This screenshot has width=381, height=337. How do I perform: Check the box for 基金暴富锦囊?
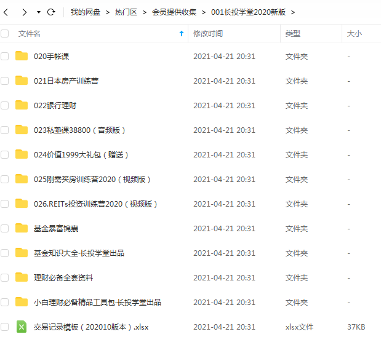point(5,229)
